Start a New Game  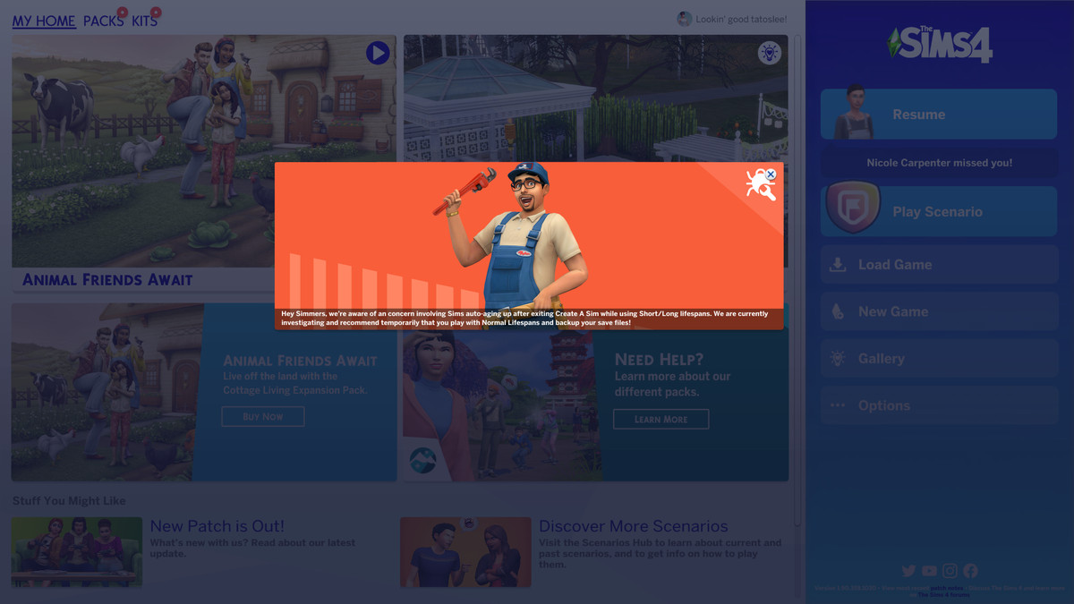pyautogui.click(x=939, y=311)
